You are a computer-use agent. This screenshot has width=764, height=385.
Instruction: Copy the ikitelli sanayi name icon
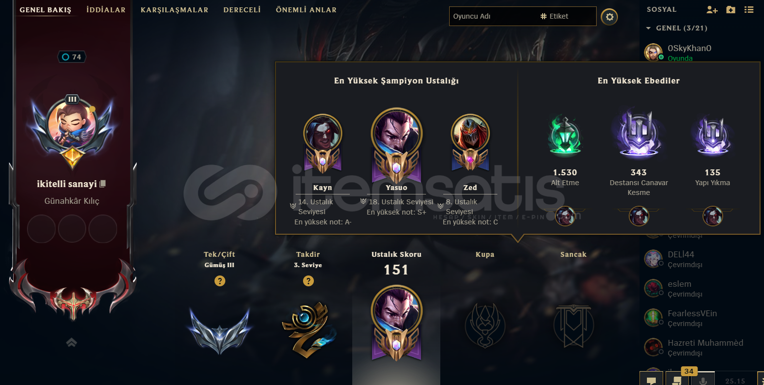coord(102,184)
